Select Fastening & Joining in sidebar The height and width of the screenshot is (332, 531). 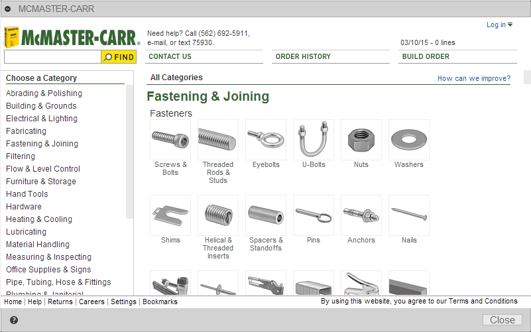click(x=42, y=144)
